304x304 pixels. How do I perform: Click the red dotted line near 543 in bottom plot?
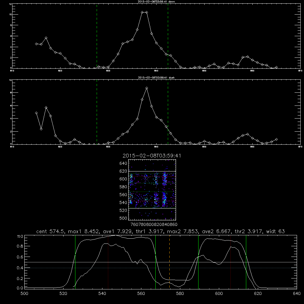(x=108, y=262)
